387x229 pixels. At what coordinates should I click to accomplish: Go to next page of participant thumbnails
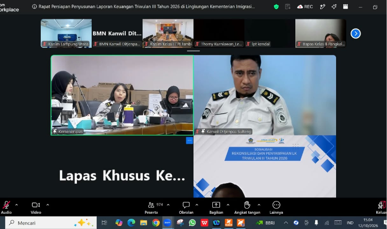point(355,34)
